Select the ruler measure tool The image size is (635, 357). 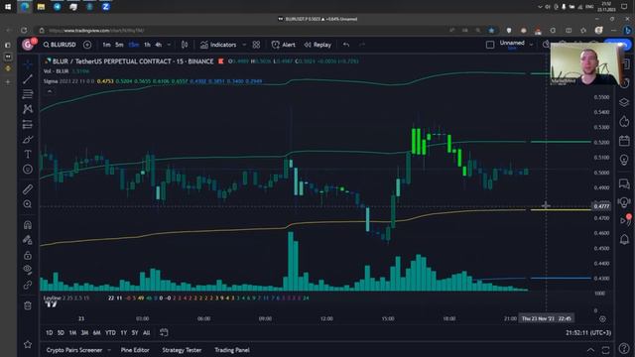pos(28,189)
